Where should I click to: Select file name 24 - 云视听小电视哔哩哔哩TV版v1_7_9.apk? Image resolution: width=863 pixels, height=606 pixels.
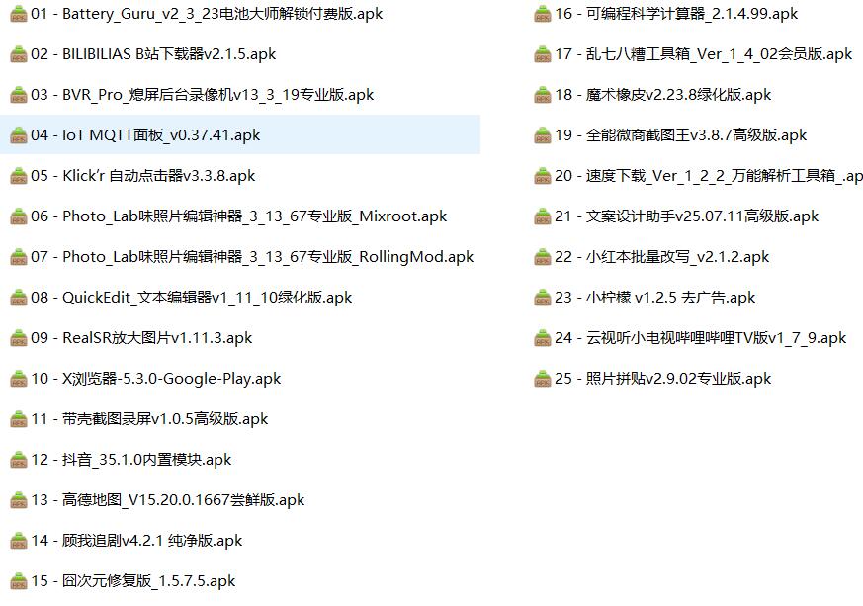pos(701,337)
